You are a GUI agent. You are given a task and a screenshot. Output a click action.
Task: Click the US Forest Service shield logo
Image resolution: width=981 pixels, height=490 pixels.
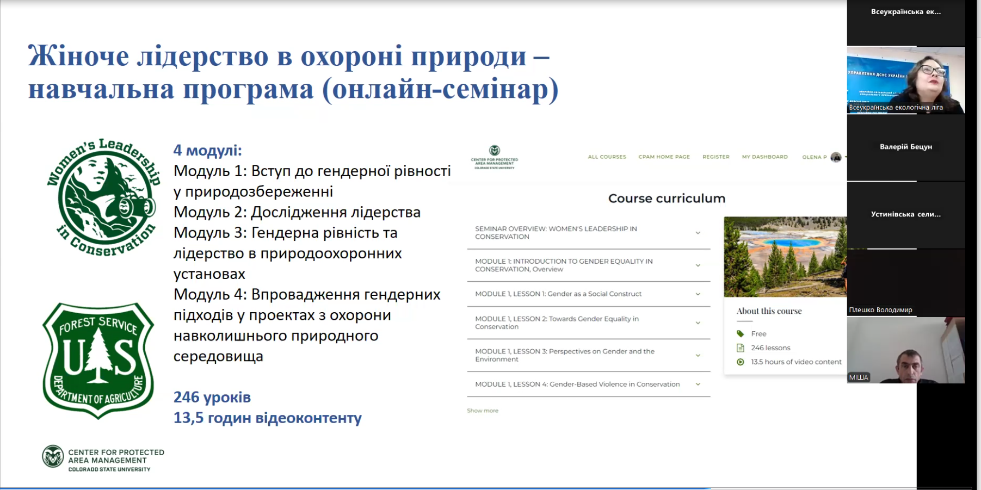[x=98, y=361]
